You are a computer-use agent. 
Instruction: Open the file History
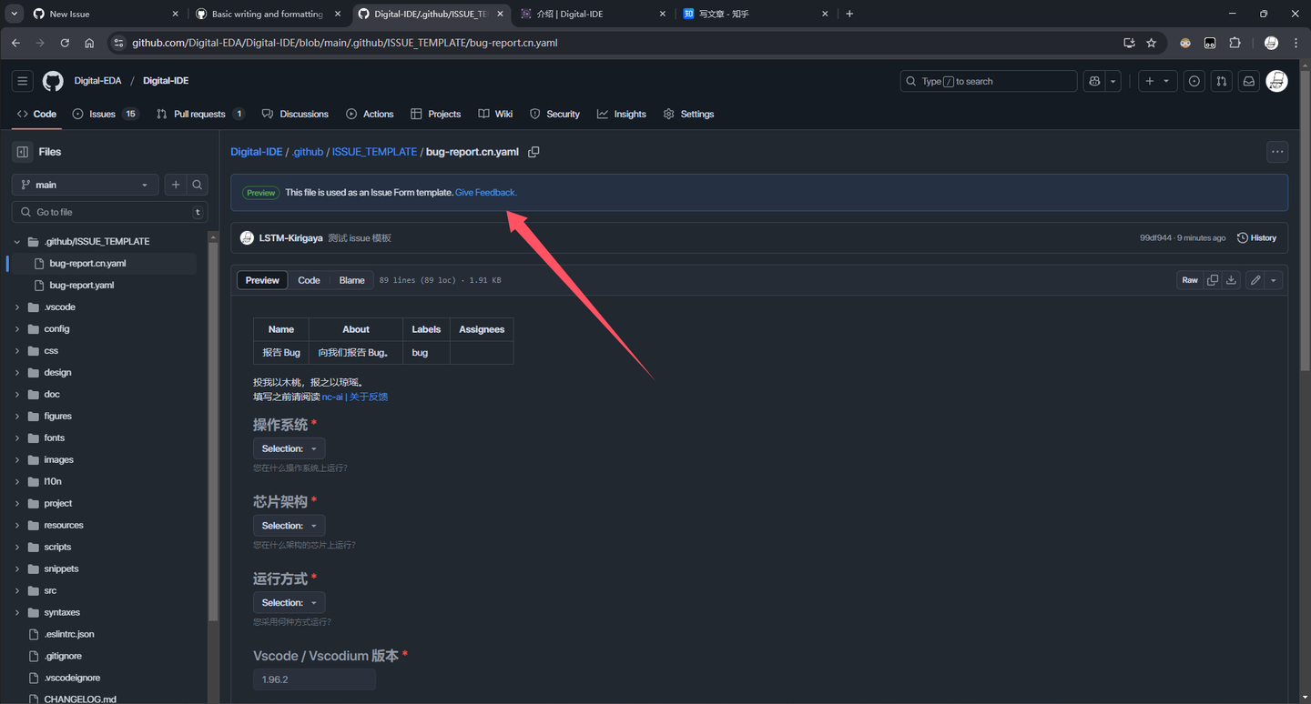pos(1256,237)
